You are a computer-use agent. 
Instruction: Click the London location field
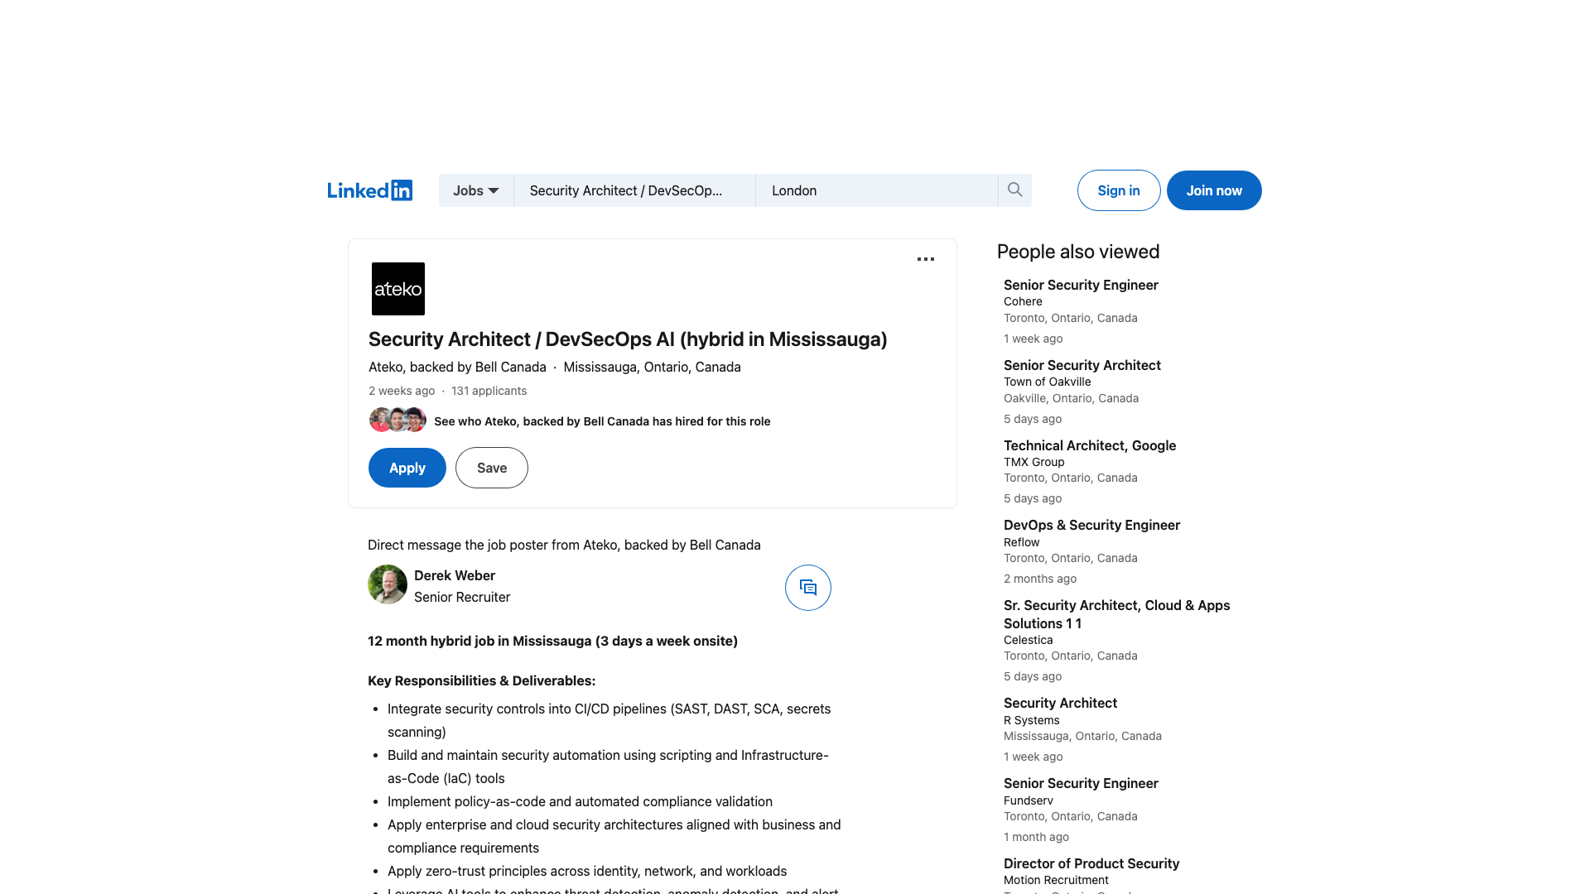[x=877, y=190]
